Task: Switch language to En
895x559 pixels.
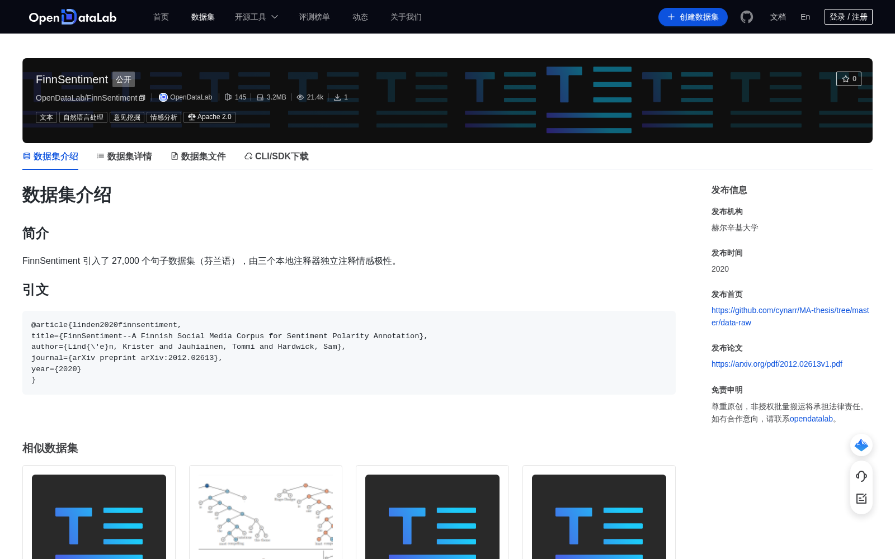Action: 805,17
